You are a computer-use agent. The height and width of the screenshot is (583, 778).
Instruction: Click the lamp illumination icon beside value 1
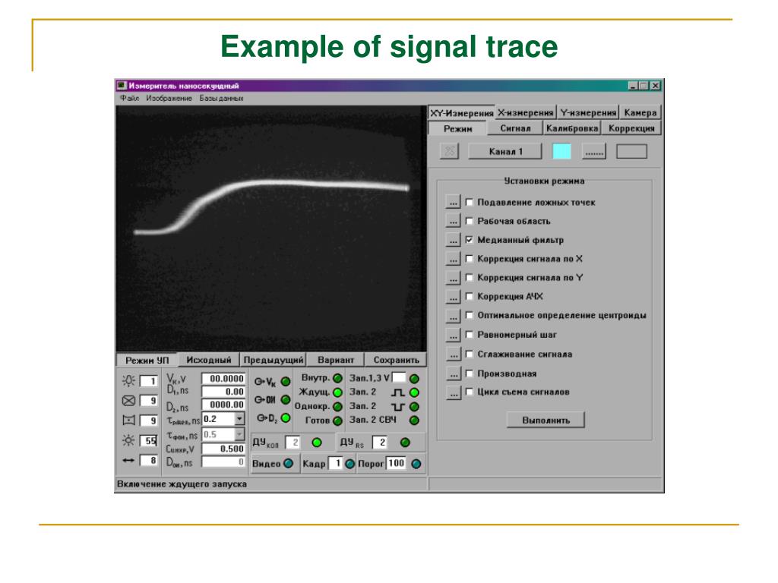(128, 381)
